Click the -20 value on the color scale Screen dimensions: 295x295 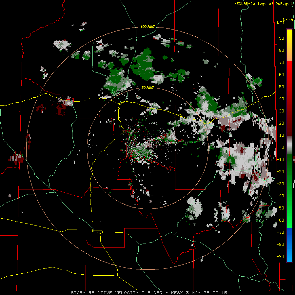(x=280, y=171)
